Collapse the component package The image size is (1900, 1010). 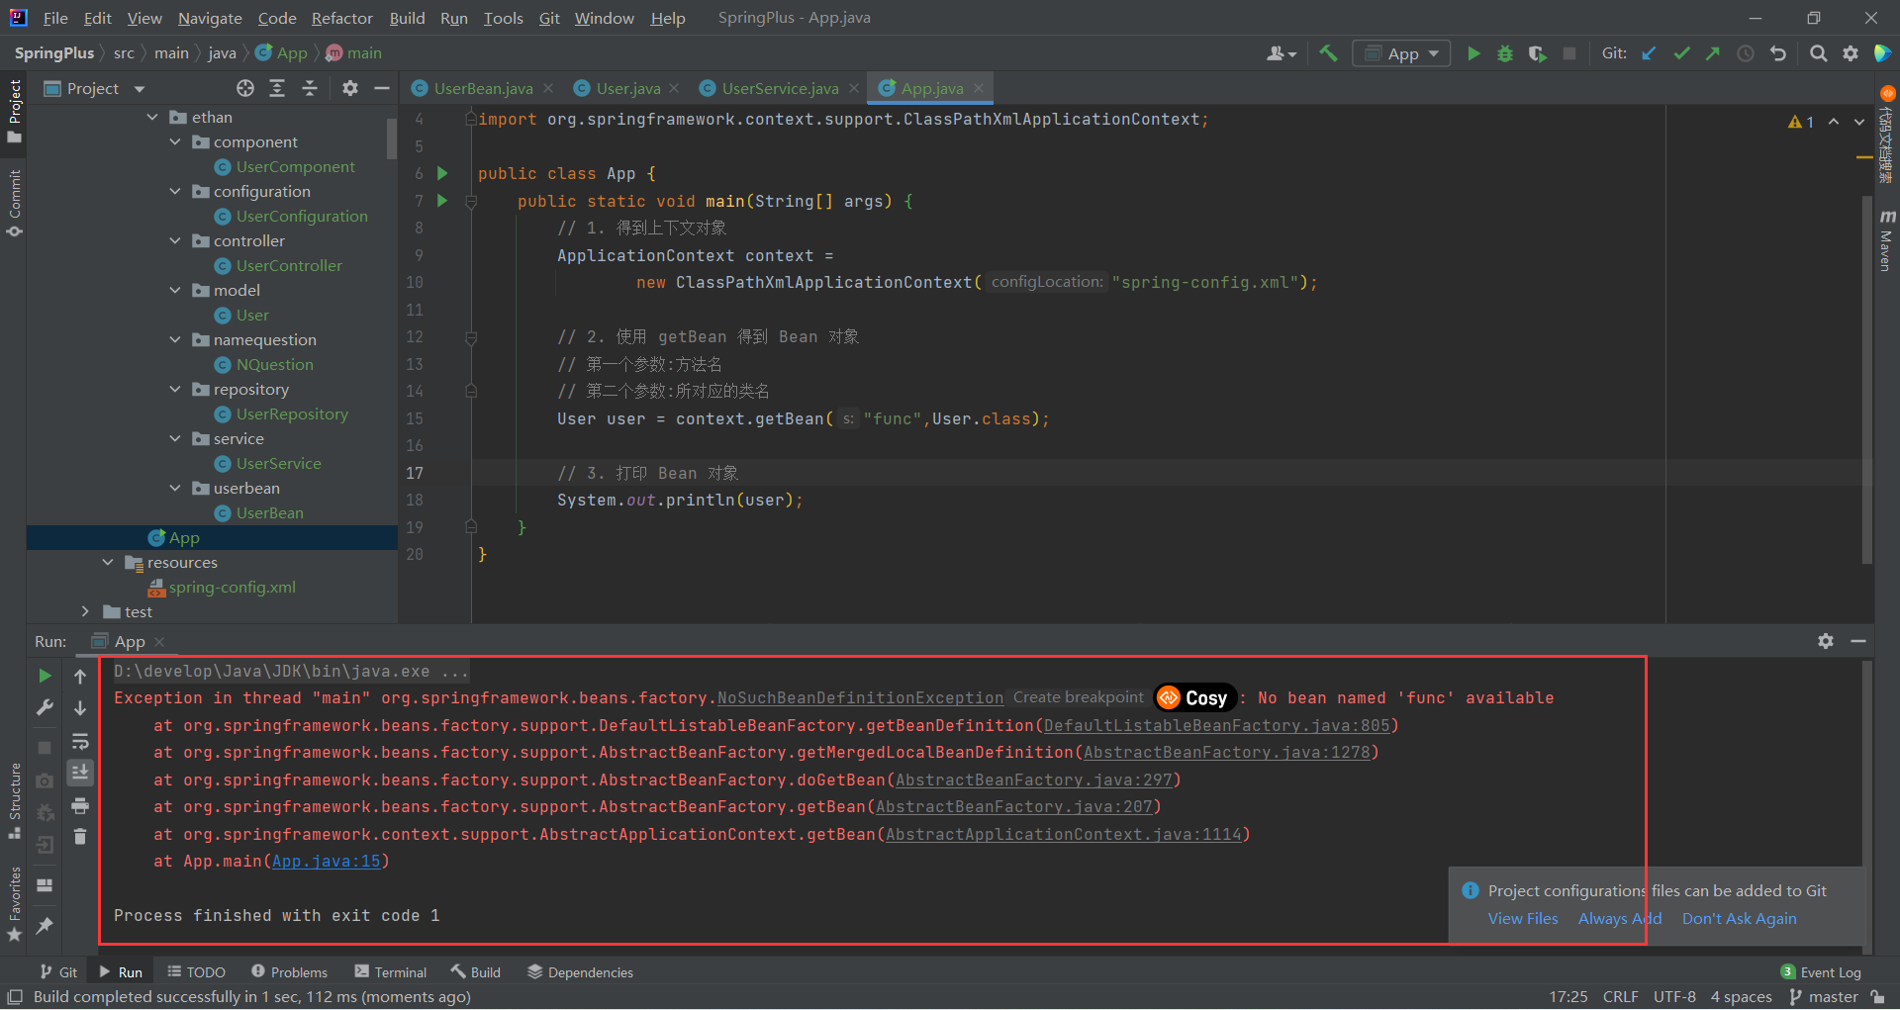tap(175, 141)
